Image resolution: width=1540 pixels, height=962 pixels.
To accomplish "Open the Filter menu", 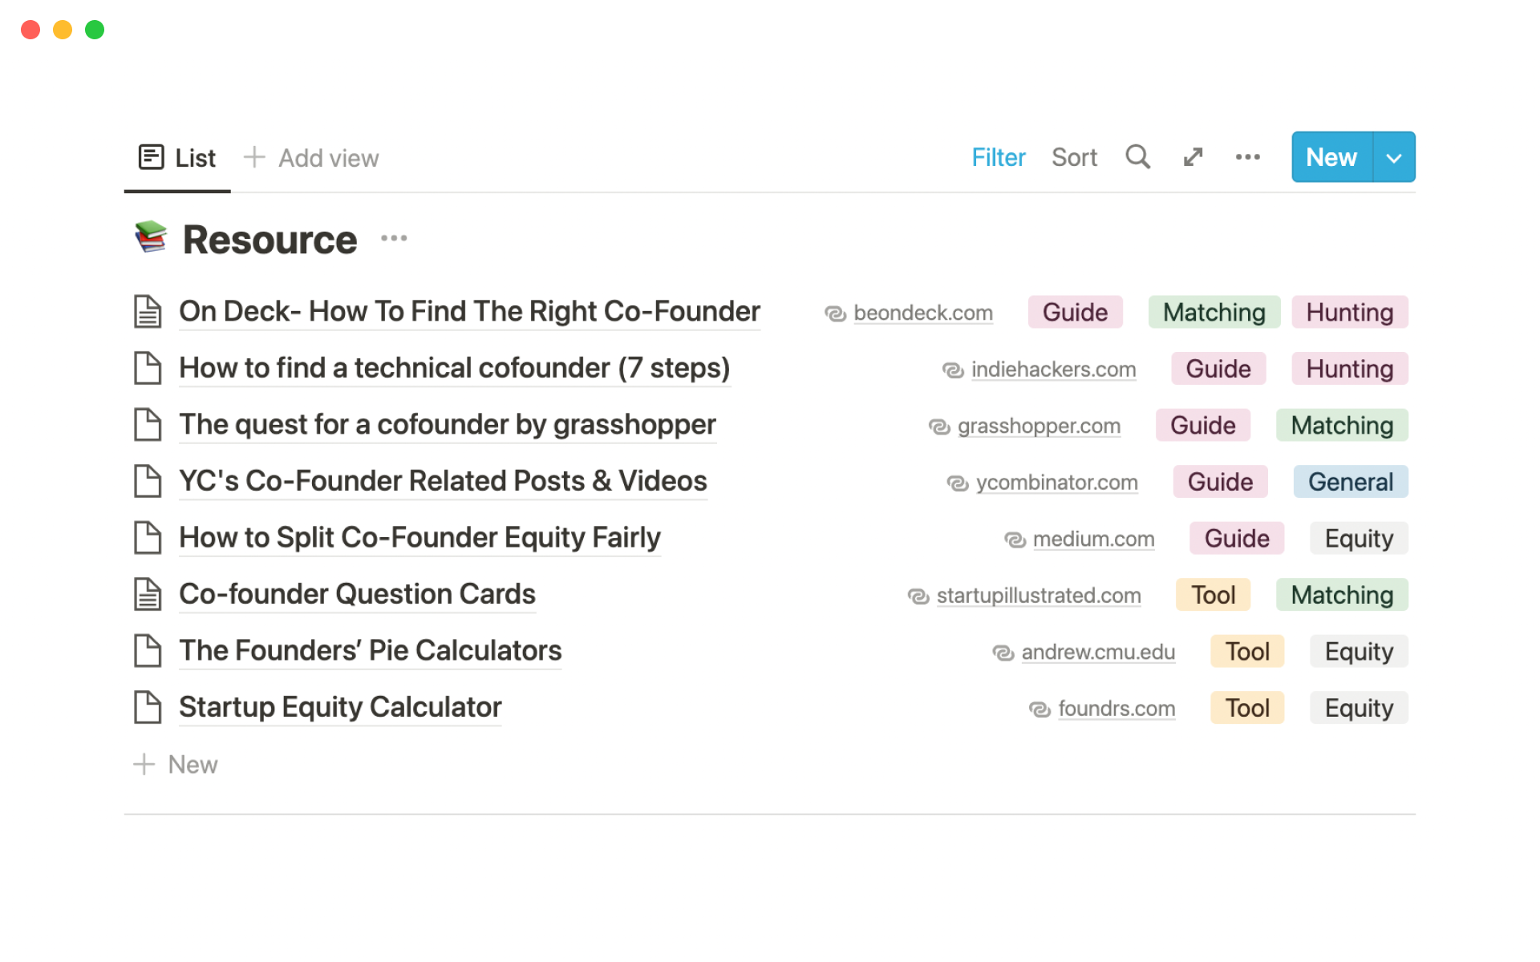I will 998,157.
